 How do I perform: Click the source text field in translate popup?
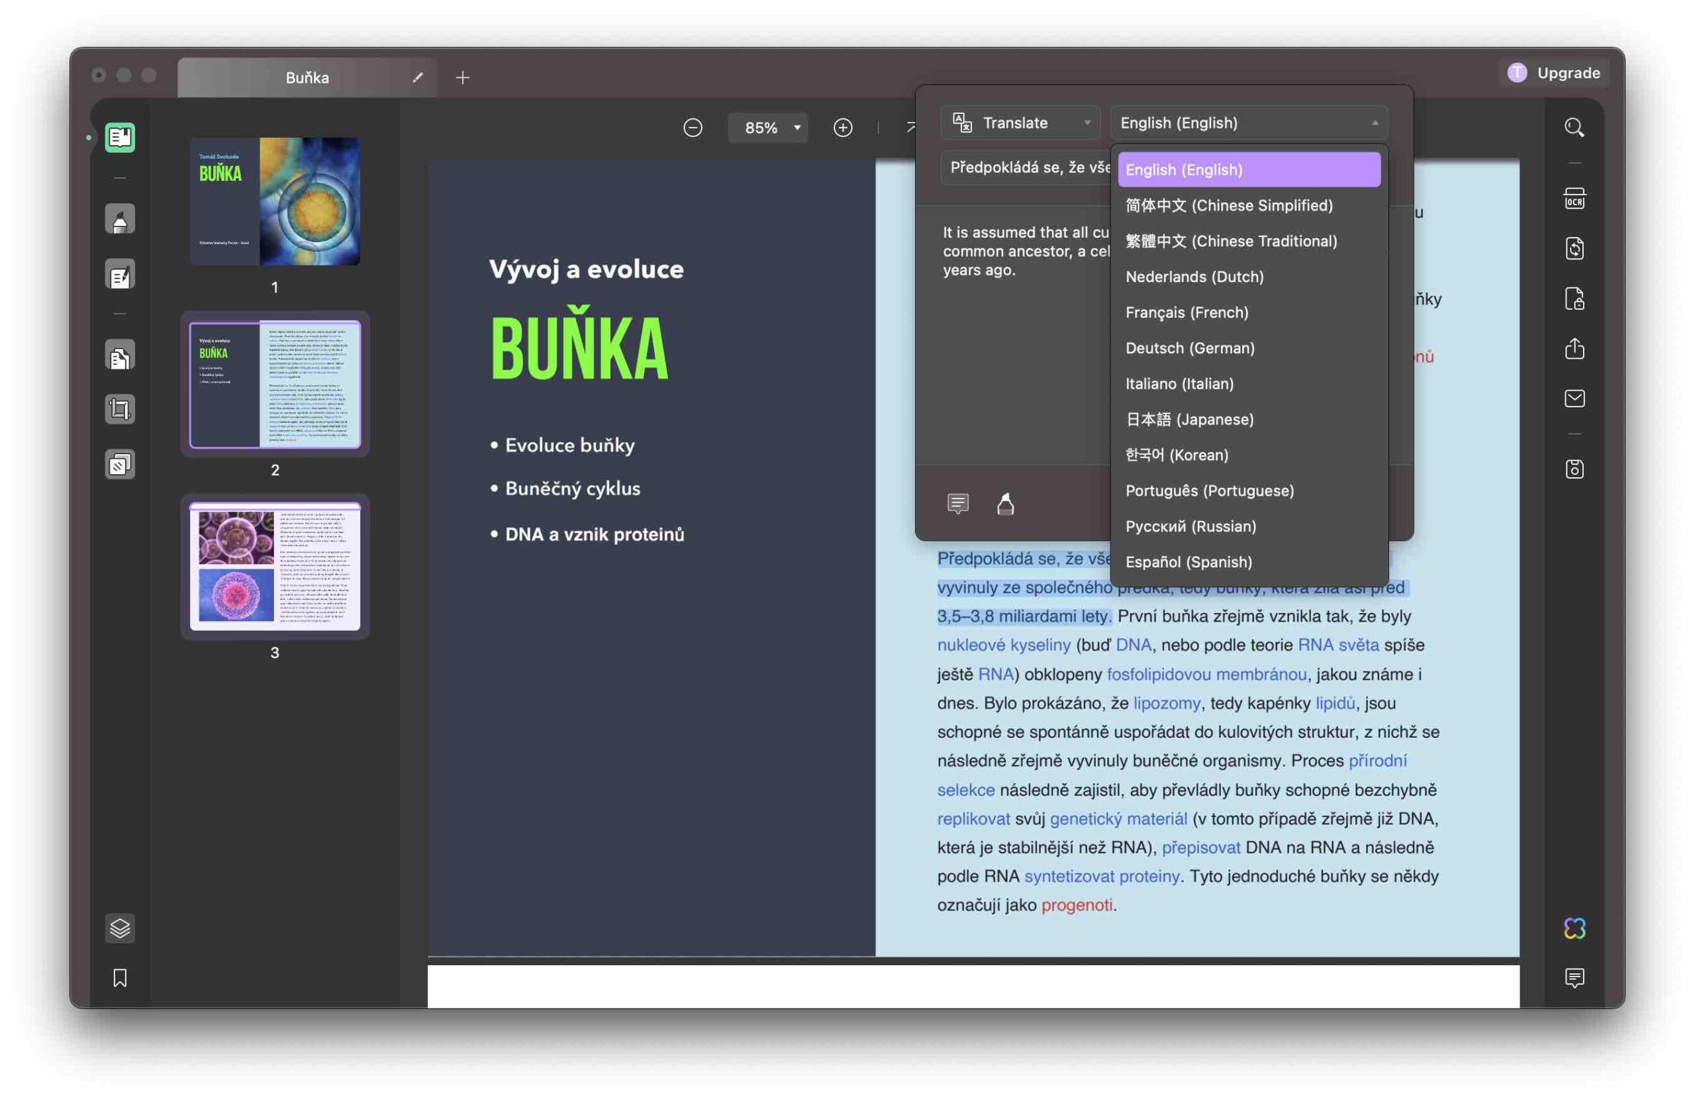tap(1026, 168)
